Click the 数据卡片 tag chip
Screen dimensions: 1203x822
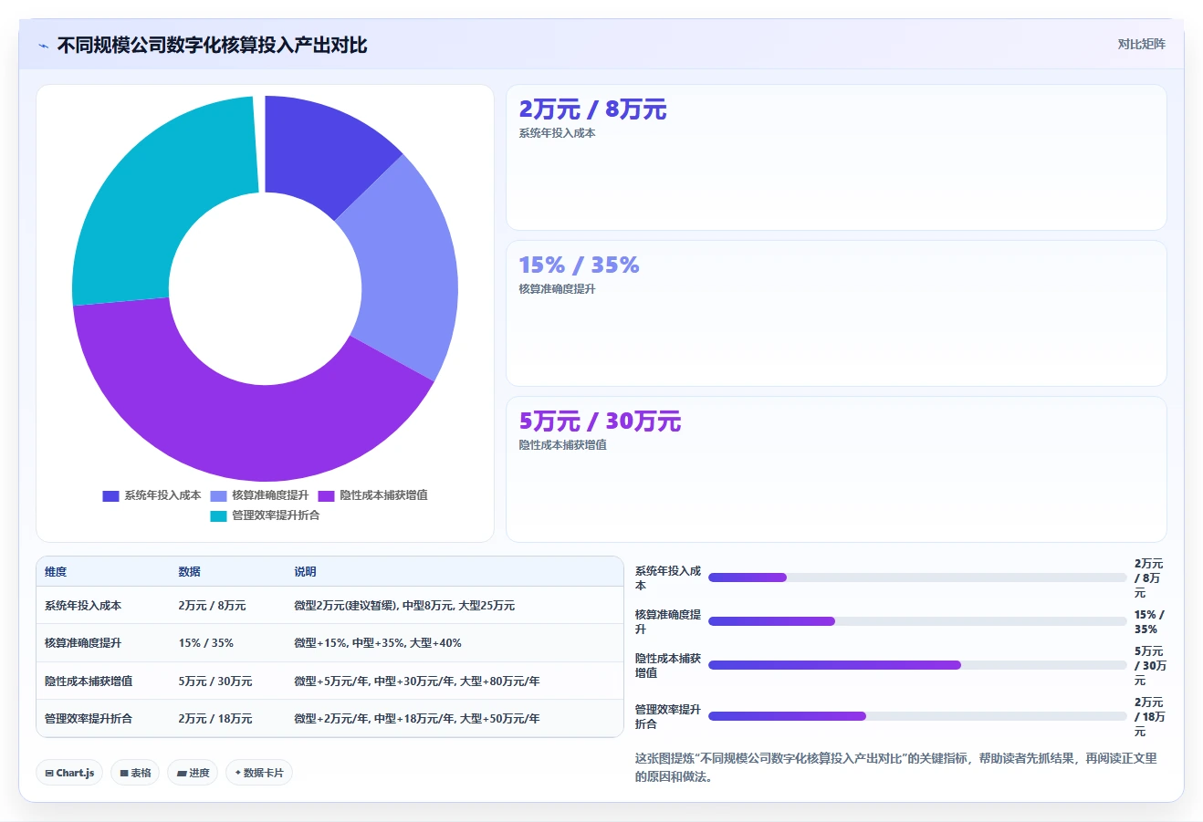259,773
